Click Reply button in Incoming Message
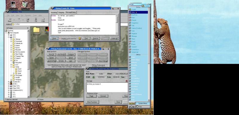Screen dimensions: 239x115 (x=91, y=96)
